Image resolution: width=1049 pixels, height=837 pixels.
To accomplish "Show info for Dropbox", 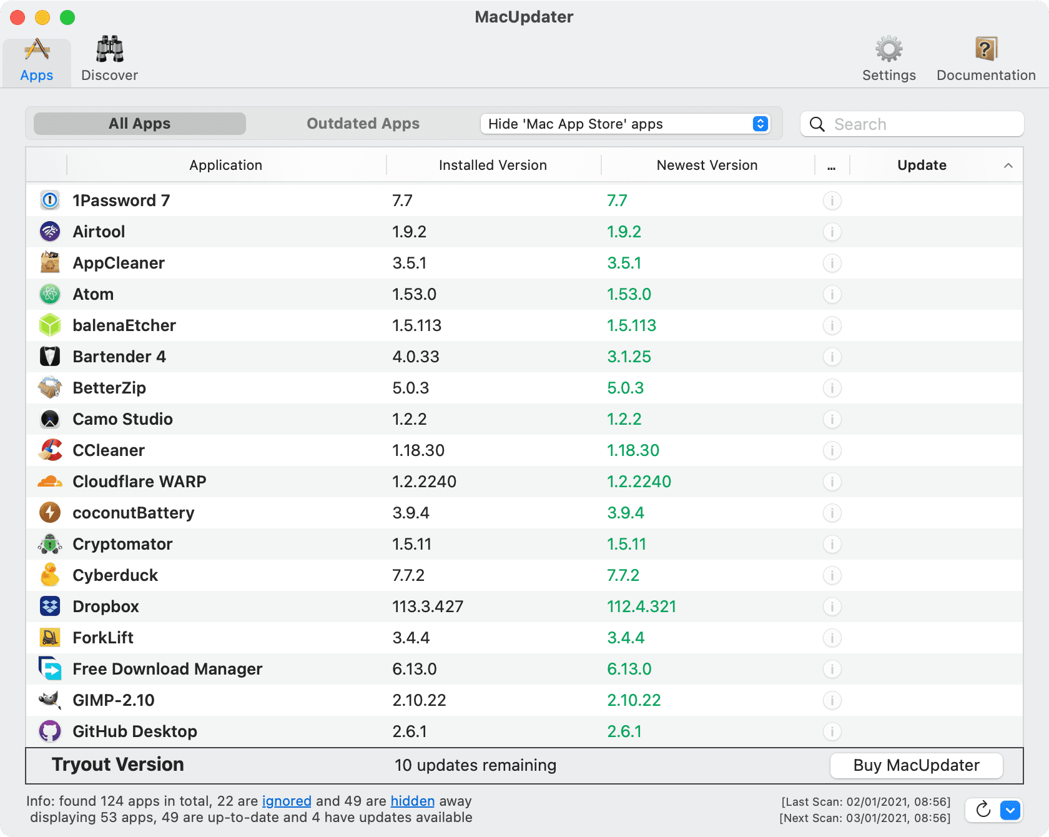I will 832,607.
